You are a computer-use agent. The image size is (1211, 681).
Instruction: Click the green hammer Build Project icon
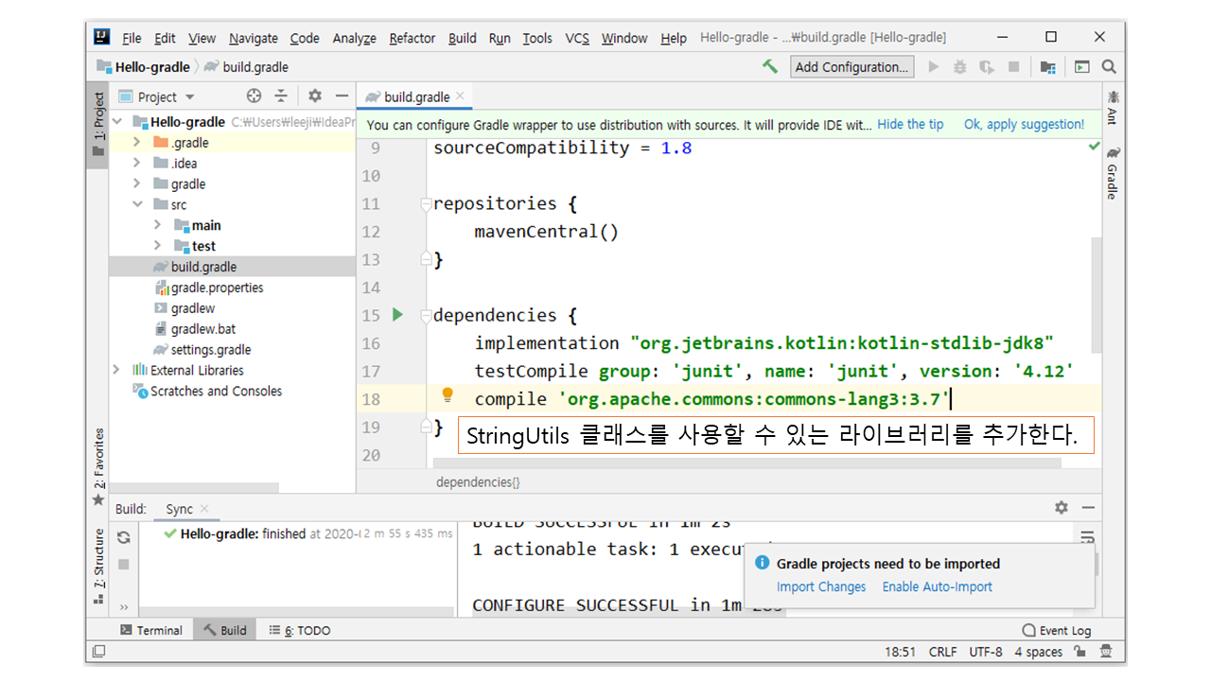coord(771,67)
